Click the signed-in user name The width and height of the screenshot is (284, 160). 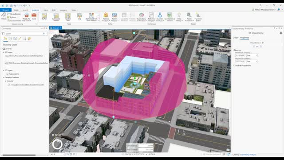point(265,10)
